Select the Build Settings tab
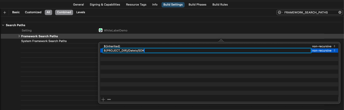Viewport: 344px width, 110px height. point(173,4)
